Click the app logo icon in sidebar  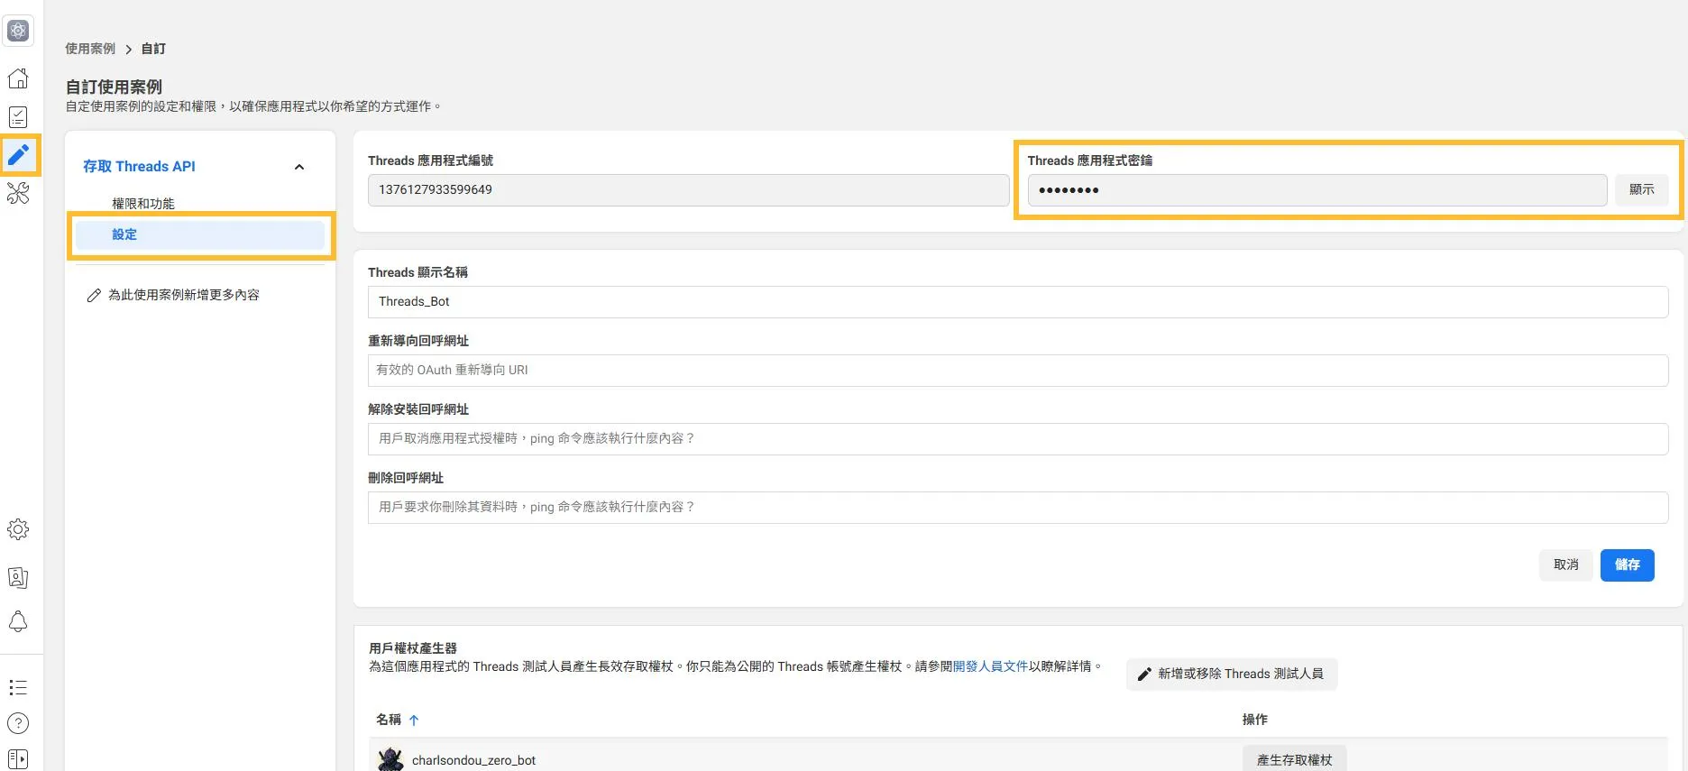pyautogui.click(x=18, y=31)
